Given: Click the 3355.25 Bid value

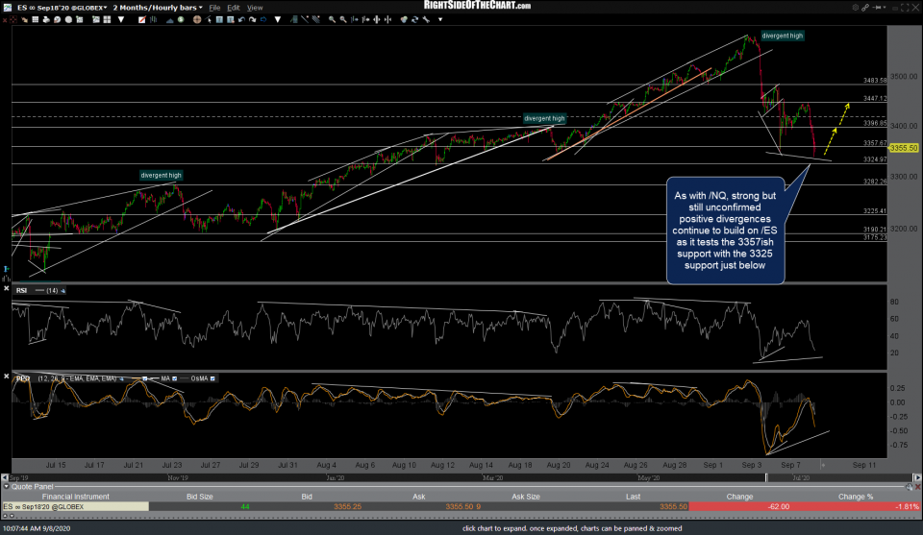Looking at the screenshot, I should 347,507.
